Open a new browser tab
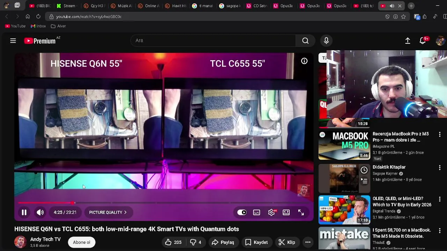This screenshot has height=251, width=447. pos(411,6)
